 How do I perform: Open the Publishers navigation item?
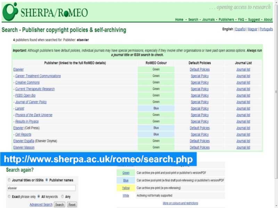point(226,20)
